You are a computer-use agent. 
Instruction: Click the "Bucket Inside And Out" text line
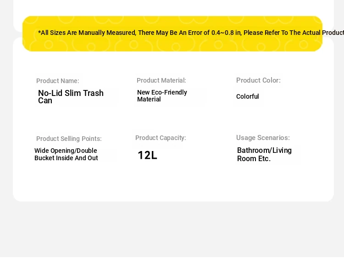tap(66, 158)
